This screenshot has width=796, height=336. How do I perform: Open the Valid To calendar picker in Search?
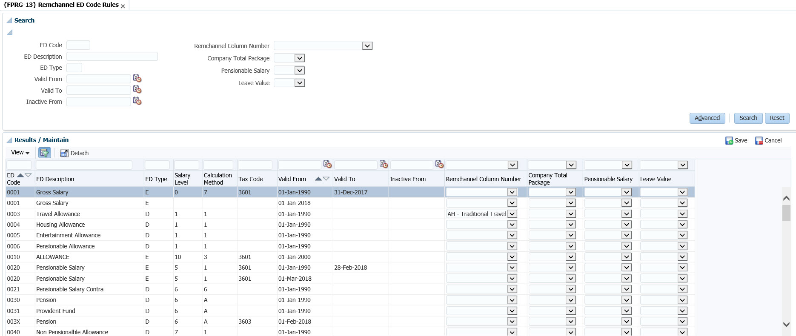pos(137,90)
